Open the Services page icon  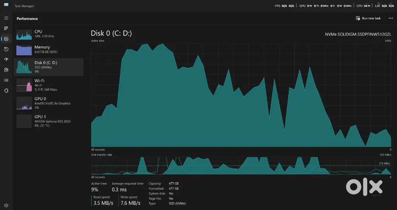coord(6,91)
